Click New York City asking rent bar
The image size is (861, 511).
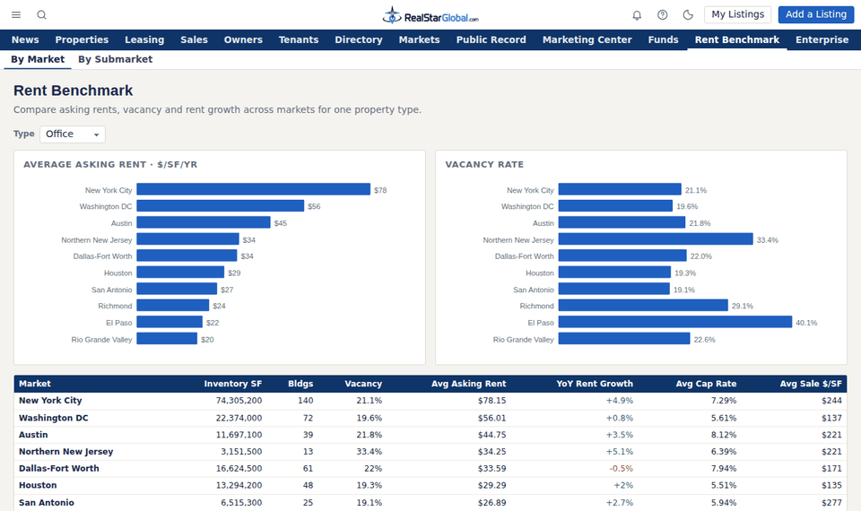(253, 189)
